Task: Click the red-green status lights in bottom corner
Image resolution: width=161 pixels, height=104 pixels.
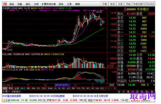Action: pyautogui.click(x=140, y=100)
